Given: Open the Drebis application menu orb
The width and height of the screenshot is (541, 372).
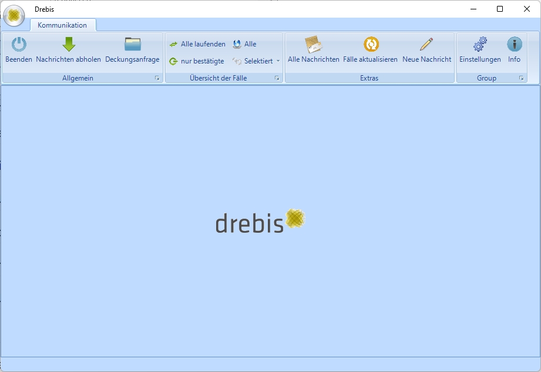Looking at the screenshot, I should (14, 15).
